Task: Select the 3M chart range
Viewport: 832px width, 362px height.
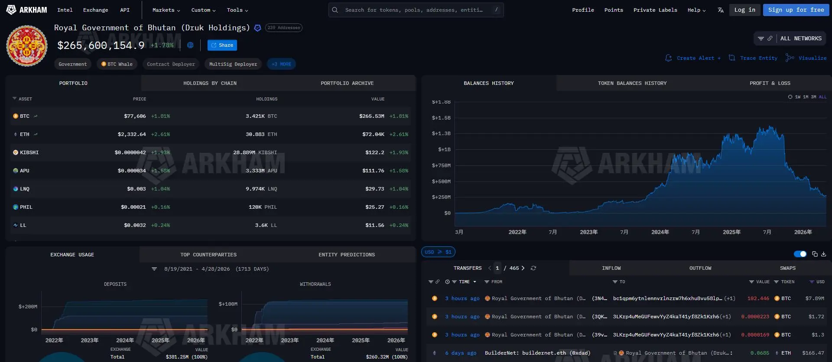Action: coord(813,97)
